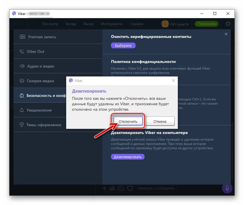
Task: Open the GIF picker icon
Action: [120, 188]
